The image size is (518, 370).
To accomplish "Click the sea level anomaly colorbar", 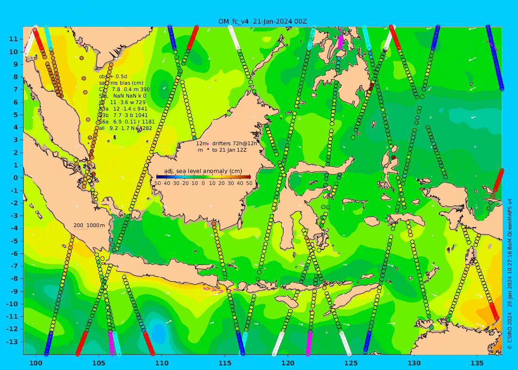I will point(203,177).
